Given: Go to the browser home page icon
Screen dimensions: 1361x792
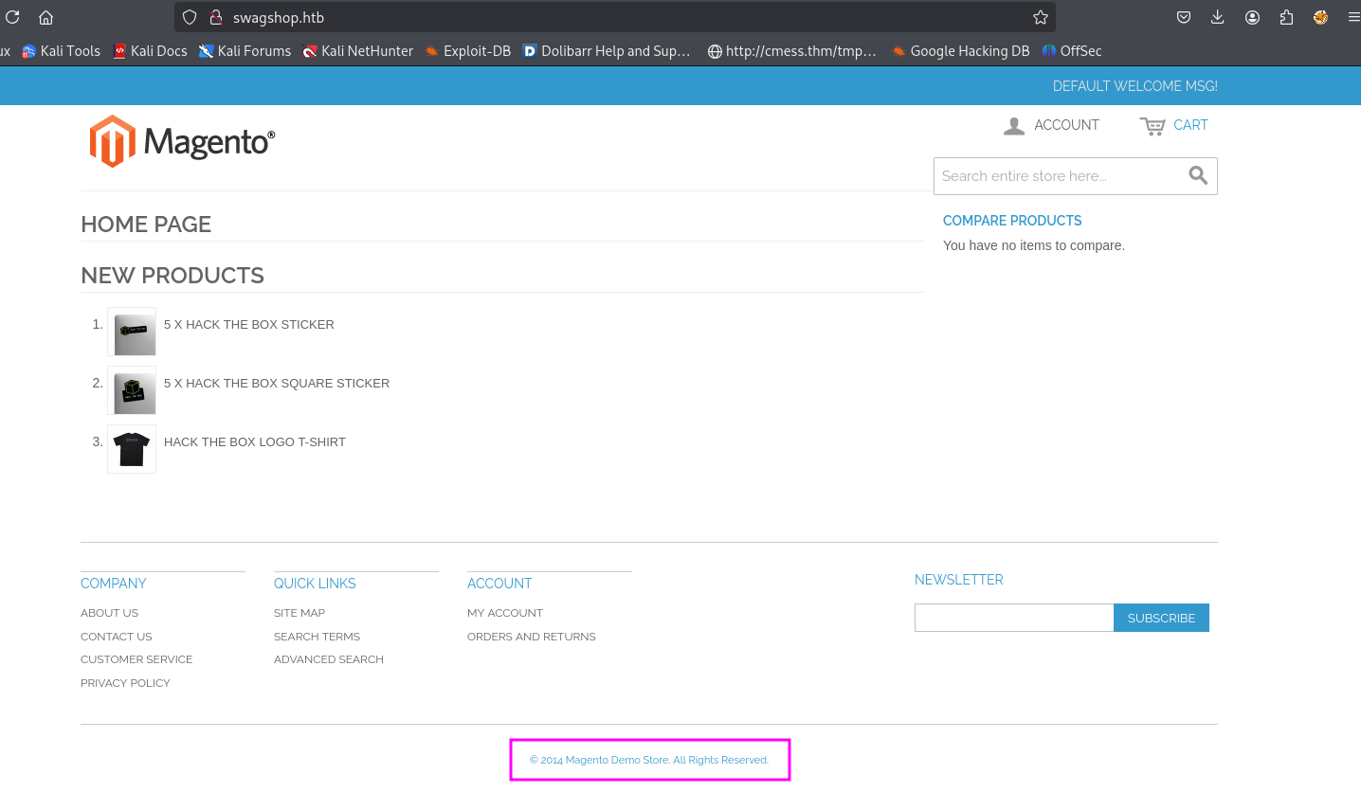Looking at the screenshot, I should click(x=45, y=17).
